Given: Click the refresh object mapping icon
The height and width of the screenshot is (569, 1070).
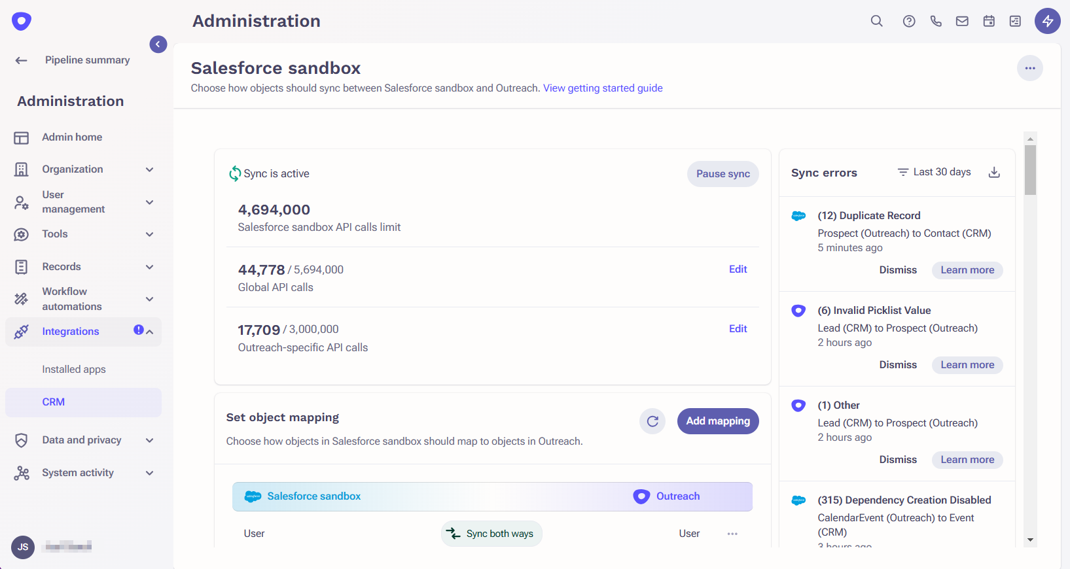Looking at the screenshot, I should (652, 421).
